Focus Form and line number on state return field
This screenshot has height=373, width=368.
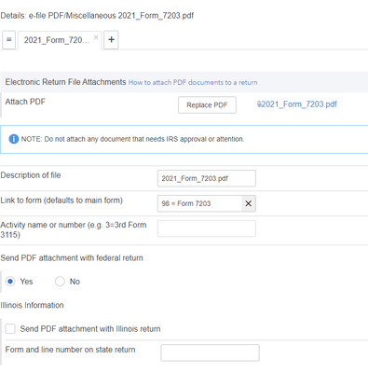(210, 352)
